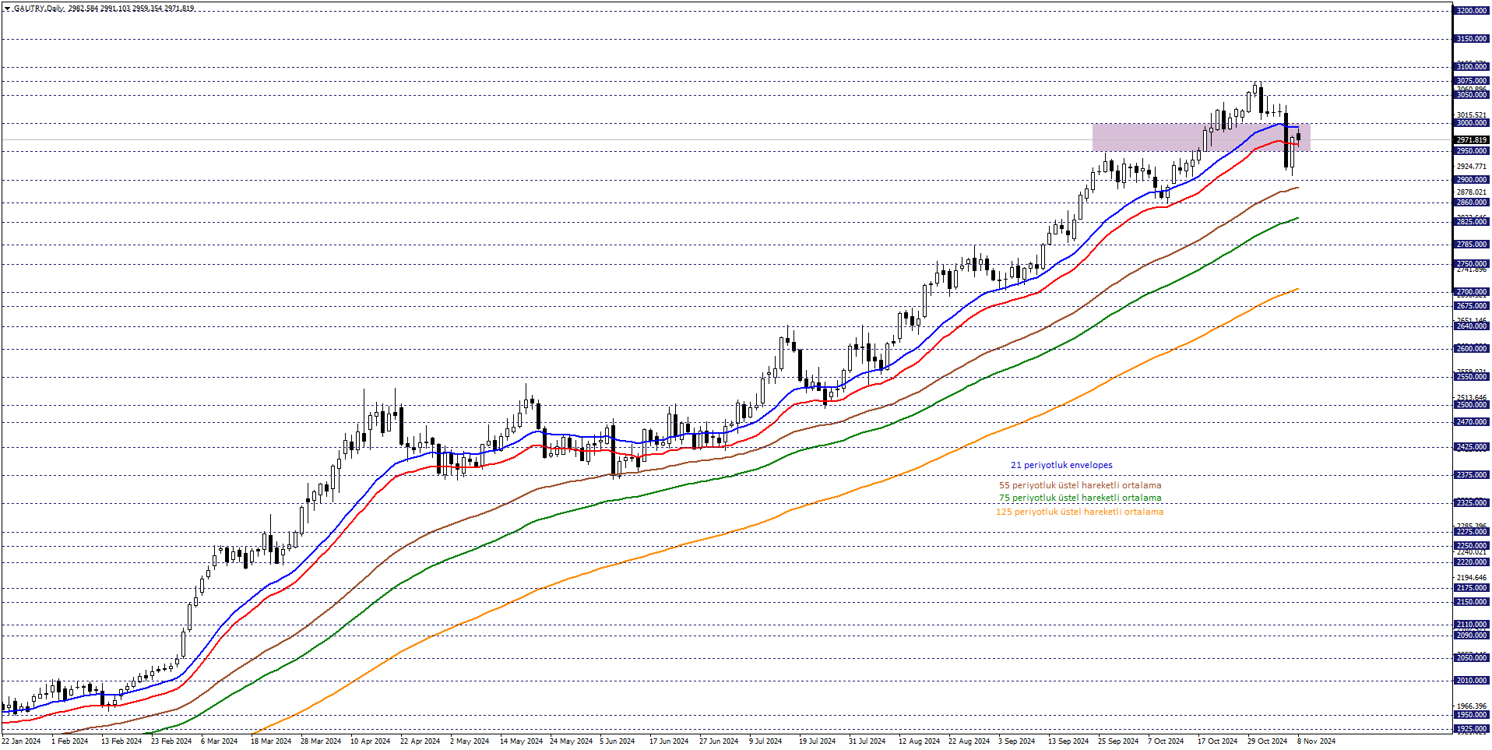Click the 3200.000 price level label
This screenshot has height=750, width=1492.
1472,11
